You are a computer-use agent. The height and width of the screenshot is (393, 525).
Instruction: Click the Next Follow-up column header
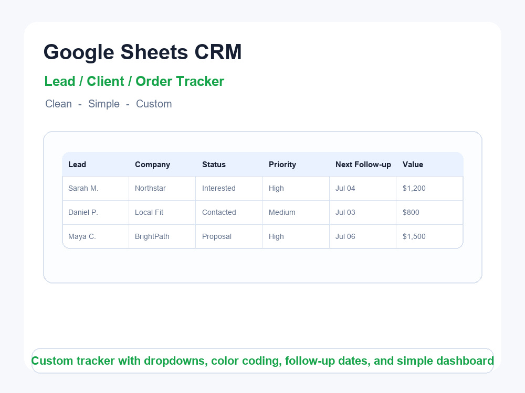[x=363, y=165]
